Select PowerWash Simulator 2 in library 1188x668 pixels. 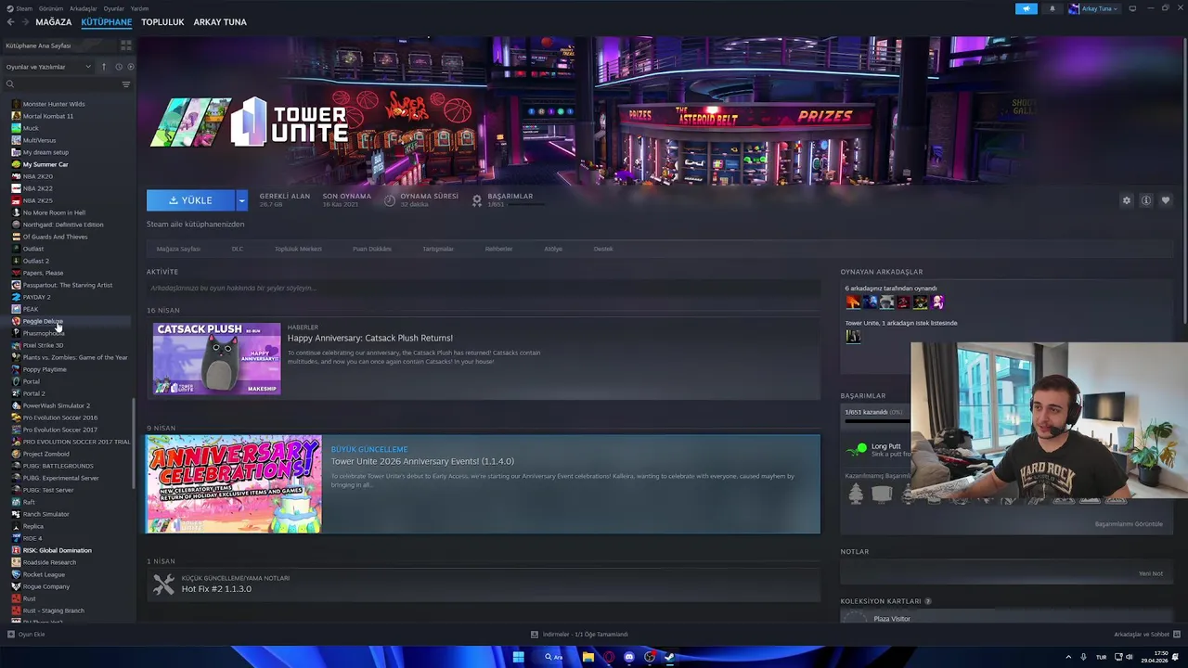click(x=57, y=405)
